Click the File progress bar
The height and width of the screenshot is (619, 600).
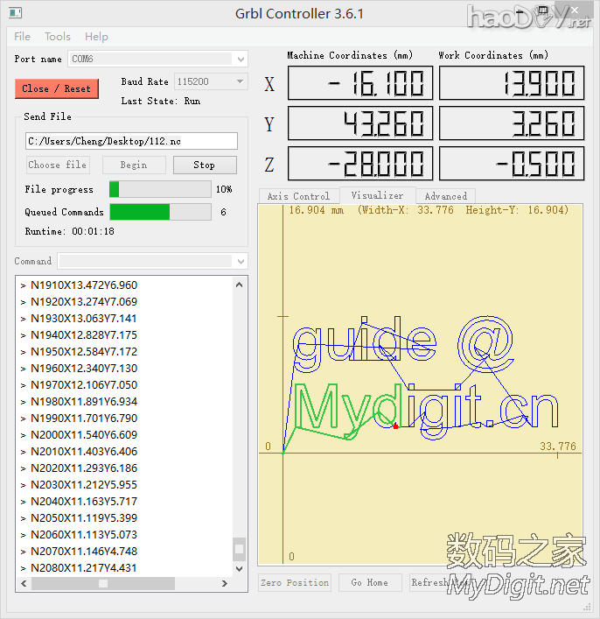pos(159,189)
